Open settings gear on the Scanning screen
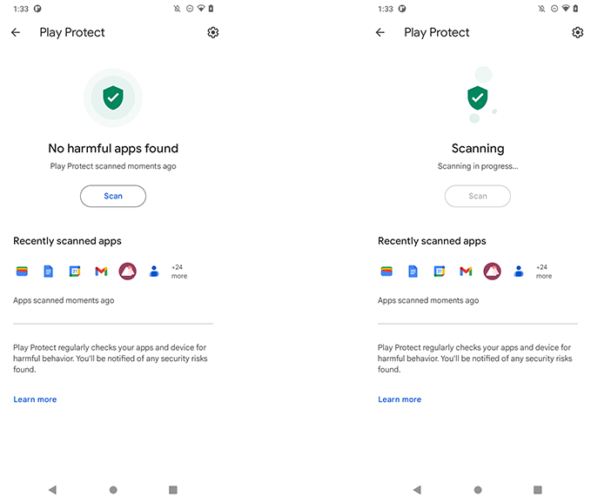 (577, 32)
